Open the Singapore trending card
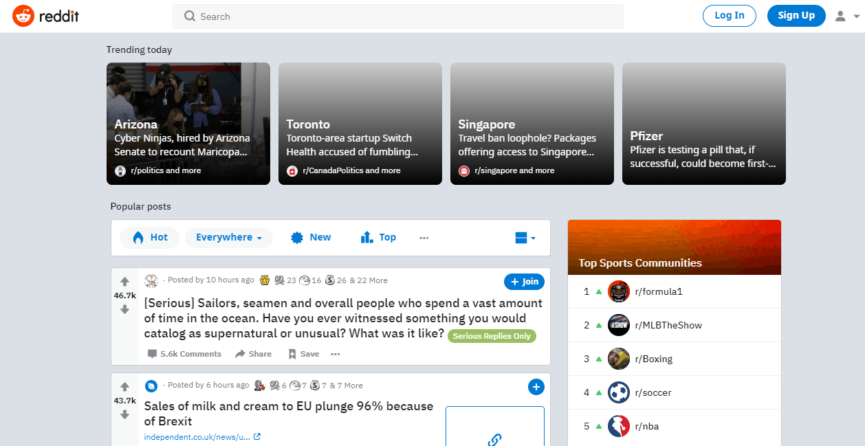 click(532, 124)
